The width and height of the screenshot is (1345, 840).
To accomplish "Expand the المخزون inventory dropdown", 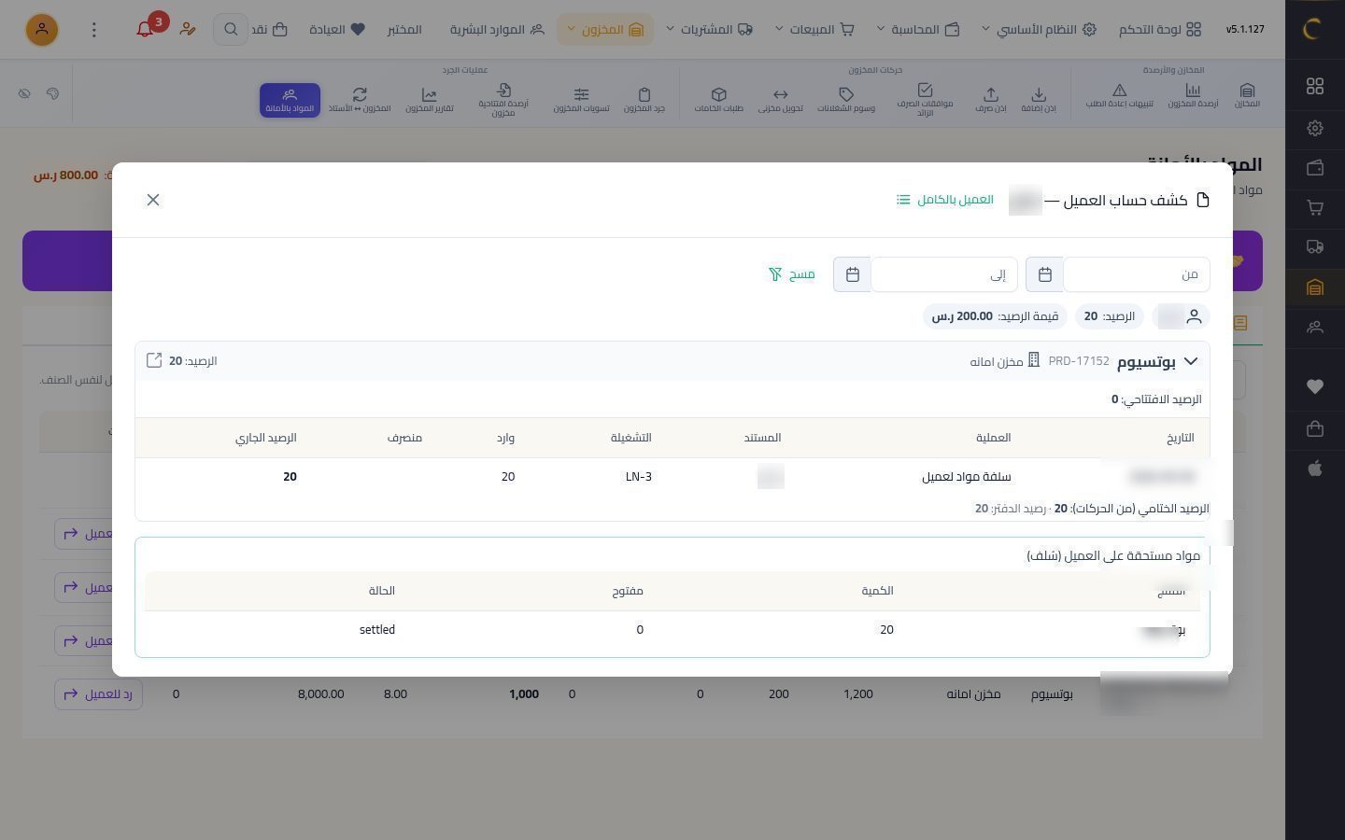I will click(605, 30).
